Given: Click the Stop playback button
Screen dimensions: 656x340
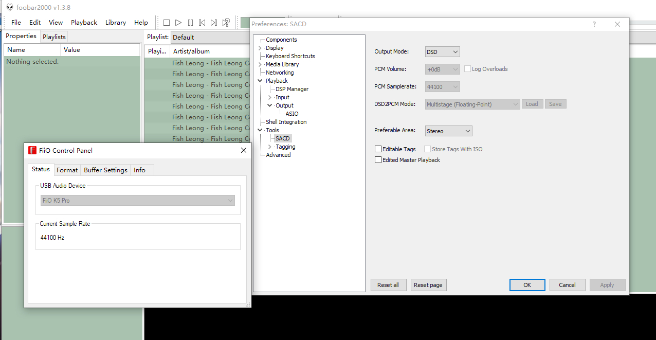Looking at the screenshot, I should (x=167, y=23).
